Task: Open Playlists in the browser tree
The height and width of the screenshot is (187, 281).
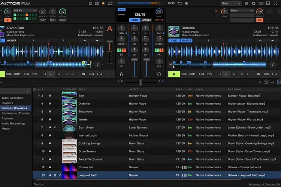Action: coord(7,103)
